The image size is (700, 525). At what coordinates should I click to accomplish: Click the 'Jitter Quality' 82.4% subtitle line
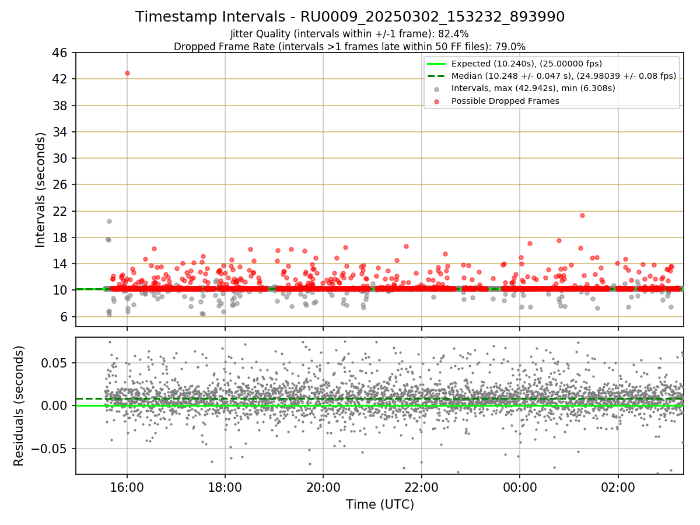(x=349, y=34)
